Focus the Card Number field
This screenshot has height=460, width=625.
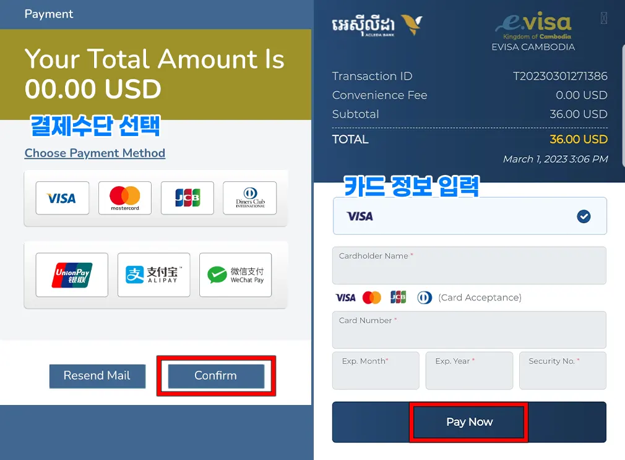coord(469,330)
